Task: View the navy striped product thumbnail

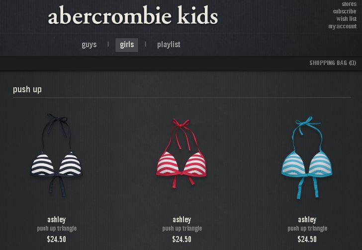Action: (x=57, y=156)
